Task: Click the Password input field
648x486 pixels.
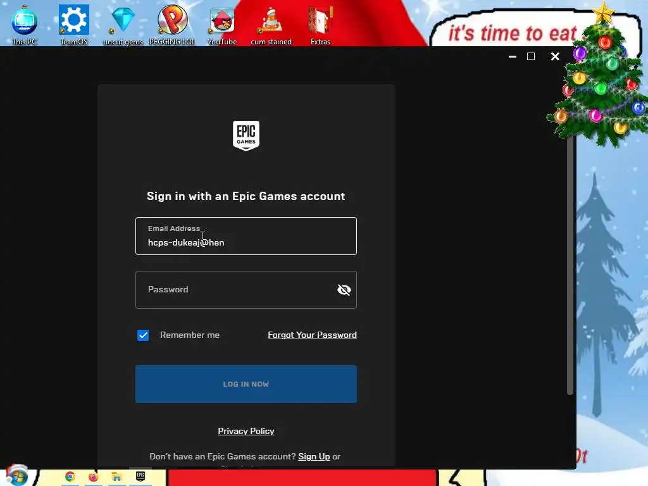Action: [x=246, y=290]
